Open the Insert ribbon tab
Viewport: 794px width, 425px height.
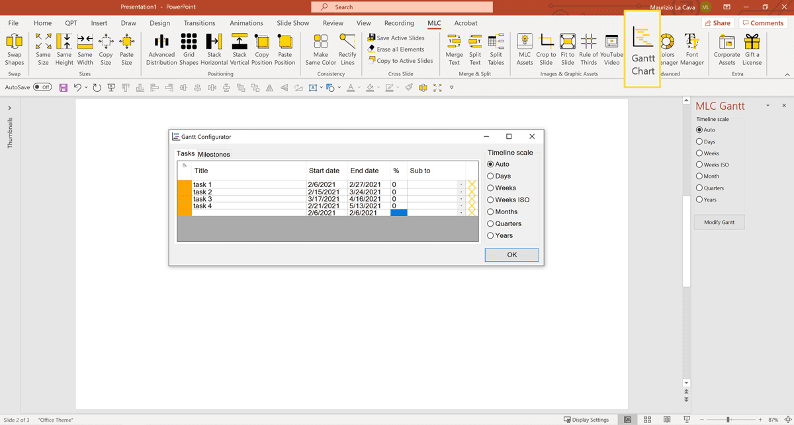(x=99, y=23)
